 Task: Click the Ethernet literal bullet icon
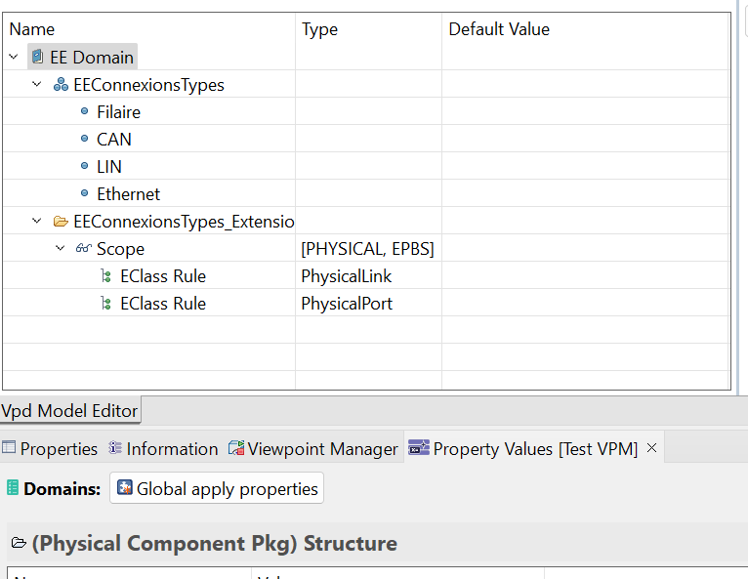point(84,194)
